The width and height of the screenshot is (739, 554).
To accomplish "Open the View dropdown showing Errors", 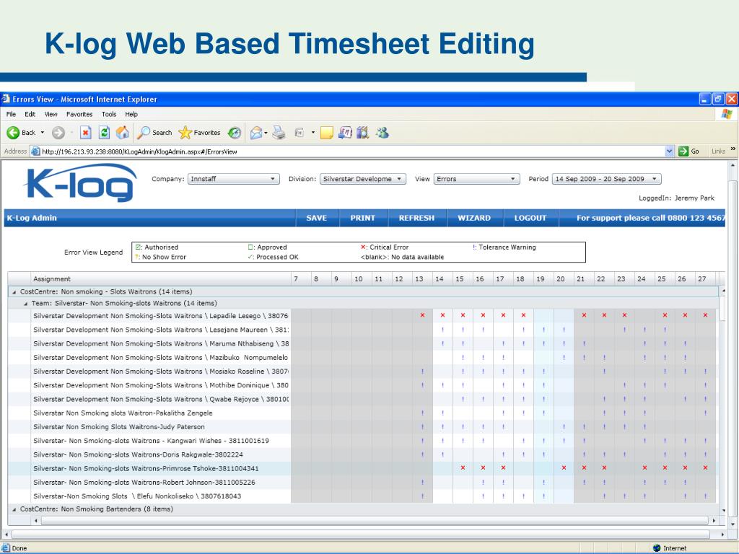I will tap(476, 179).
